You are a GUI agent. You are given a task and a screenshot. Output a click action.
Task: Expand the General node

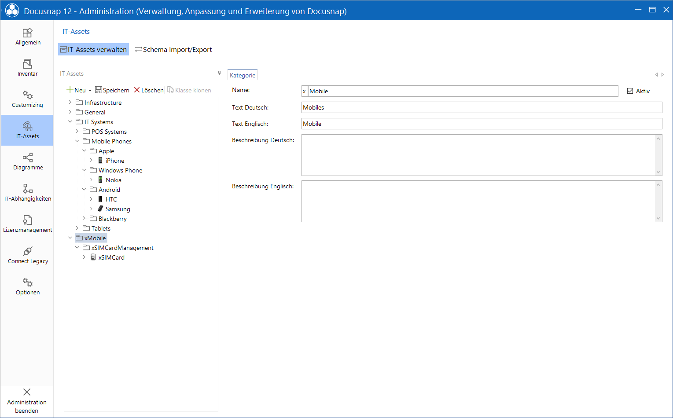tap(70, 112)
